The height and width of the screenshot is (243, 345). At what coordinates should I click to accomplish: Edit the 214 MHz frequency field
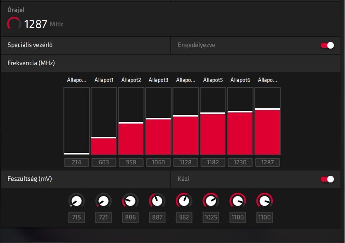coord(76,163)
